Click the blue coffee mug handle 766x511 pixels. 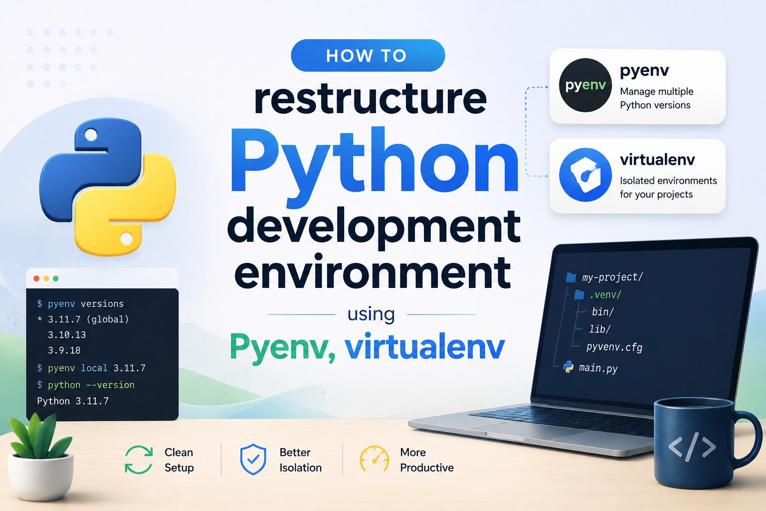coord(748,438)
